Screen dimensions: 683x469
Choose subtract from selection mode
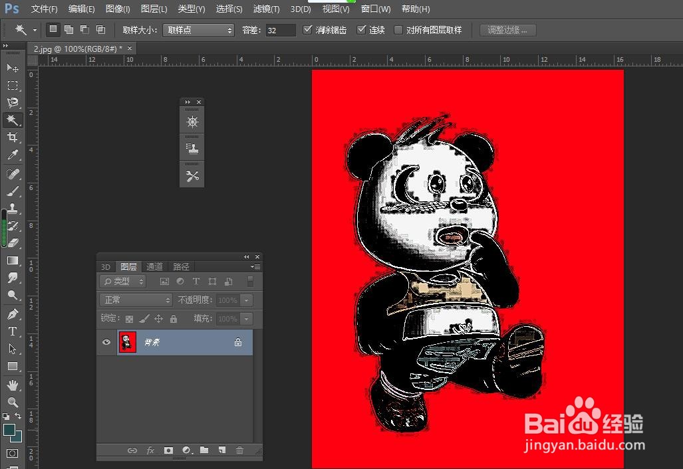(84, 30)
